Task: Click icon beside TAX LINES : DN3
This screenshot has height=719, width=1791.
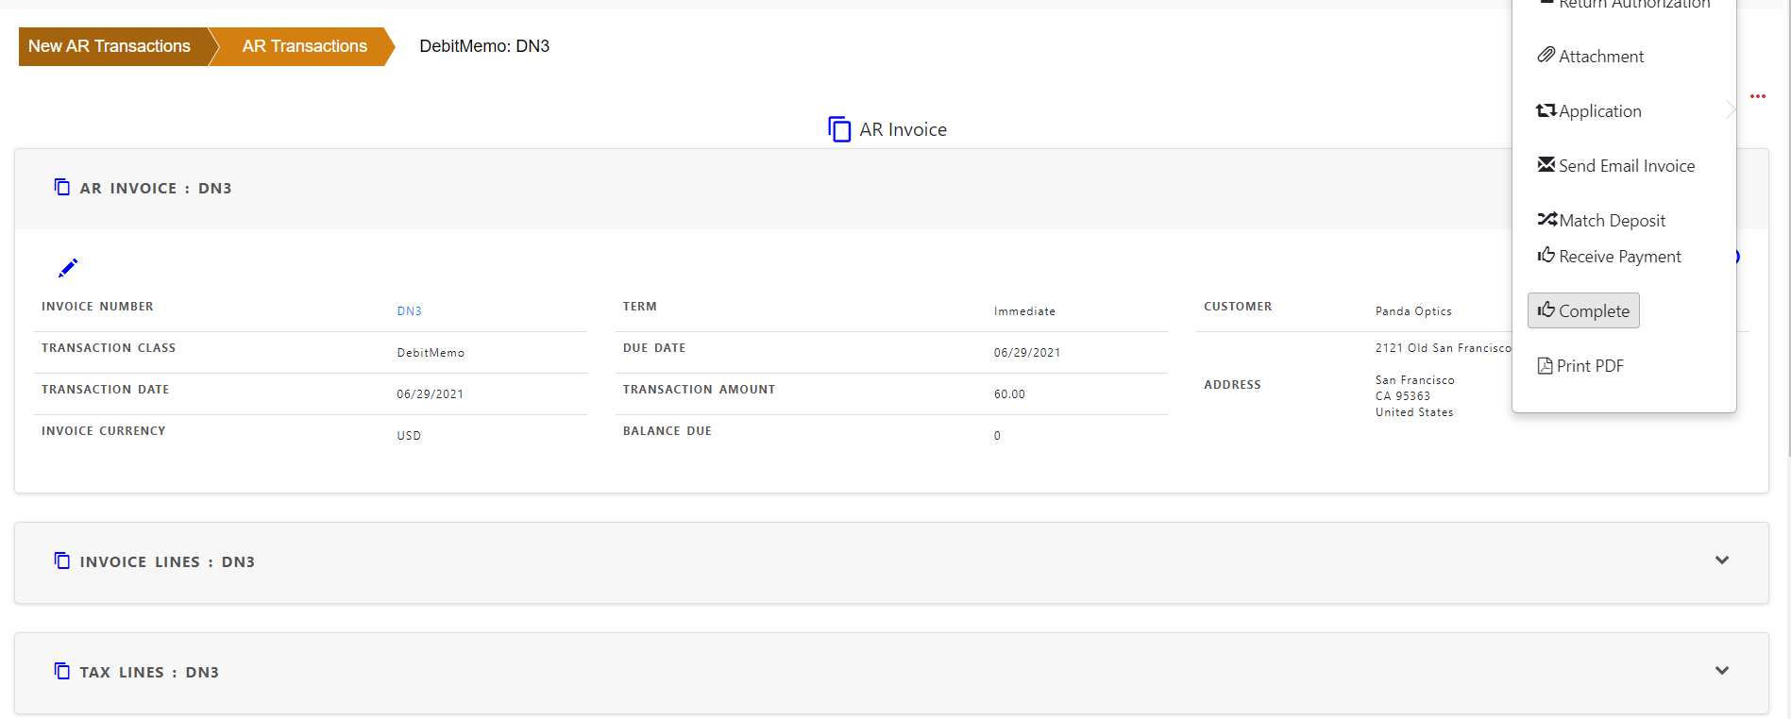Action: [62, 671]
